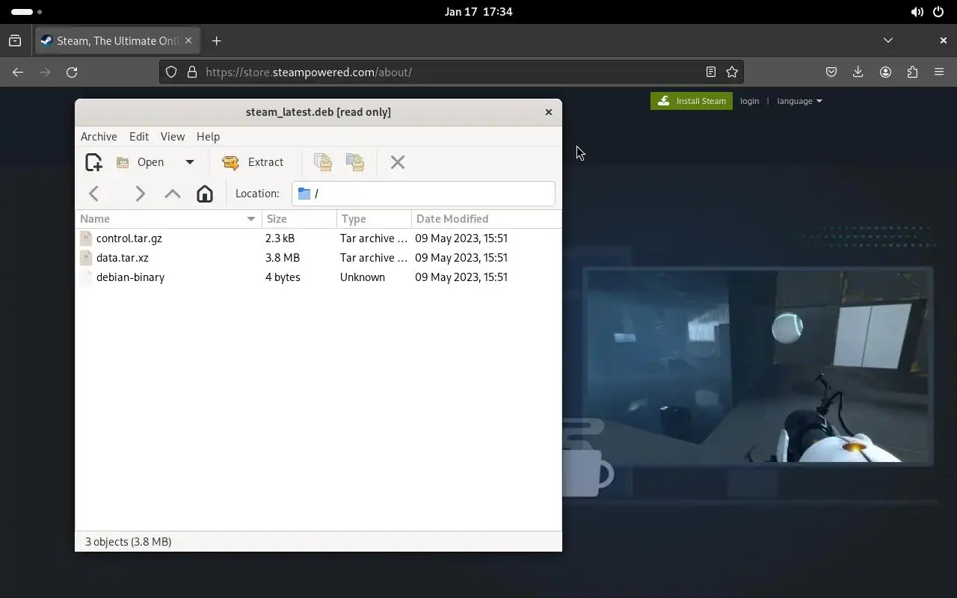Open the Archive menu
This screenshot has height=598, width=957.
(99, 137)
